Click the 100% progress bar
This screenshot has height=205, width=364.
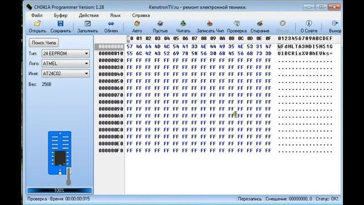(59, 190)
